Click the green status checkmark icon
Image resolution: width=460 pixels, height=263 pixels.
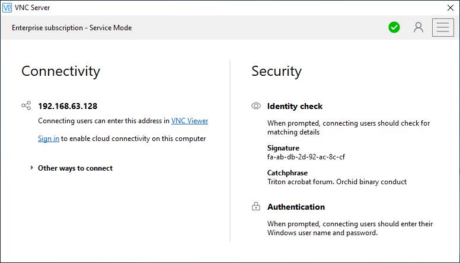[x=394, y=28]
